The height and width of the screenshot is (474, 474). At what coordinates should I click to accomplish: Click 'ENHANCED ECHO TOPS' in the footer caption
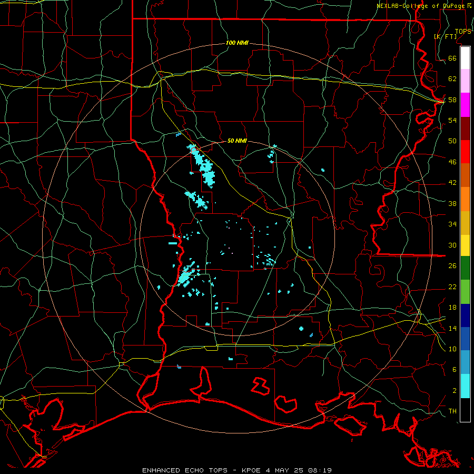tap(185, 470)
